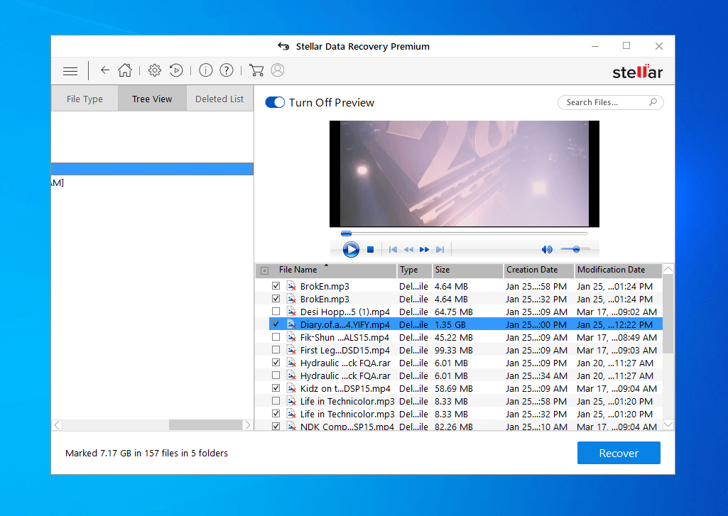Click the deleted file icon for Desi Hopp mp4
728x516 pixels.
coord(292,312)
